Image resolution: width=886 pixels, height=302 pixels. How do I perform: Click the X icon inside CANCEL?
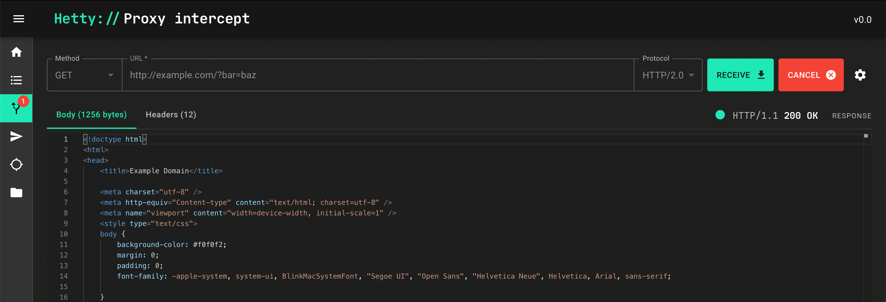pyautogui.click(x=831, y=75)
